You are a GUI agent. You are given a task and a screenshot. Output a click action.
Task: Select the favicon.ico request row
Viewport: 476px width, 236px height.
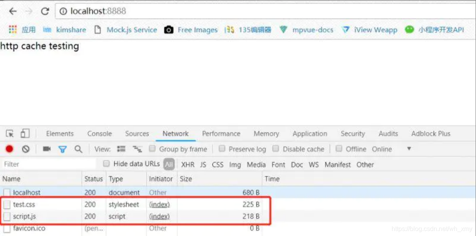point(238,228)
